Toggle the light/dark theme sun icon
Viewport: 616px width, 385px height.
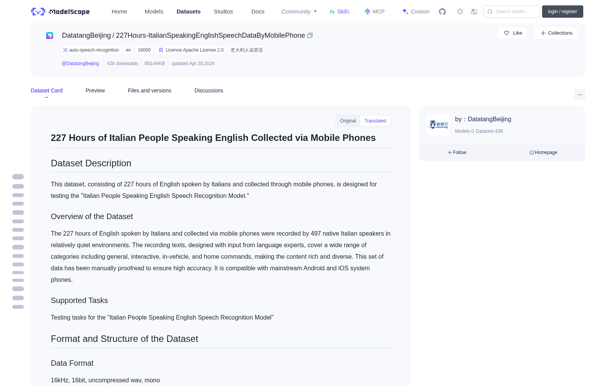tap(460, 12)
